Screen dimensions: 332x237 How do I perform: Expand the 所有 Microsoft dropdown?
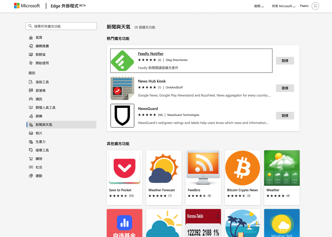click(x=283, y=6)
